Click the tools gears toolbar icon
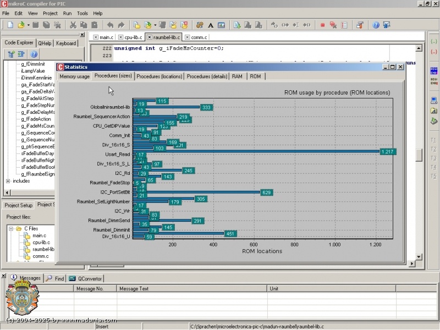Screen dimensions: 440x330 point(200,25)
